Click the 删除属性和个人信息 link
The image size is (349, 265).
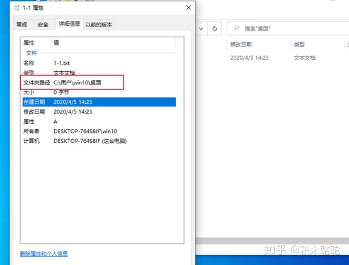(43, 254)
